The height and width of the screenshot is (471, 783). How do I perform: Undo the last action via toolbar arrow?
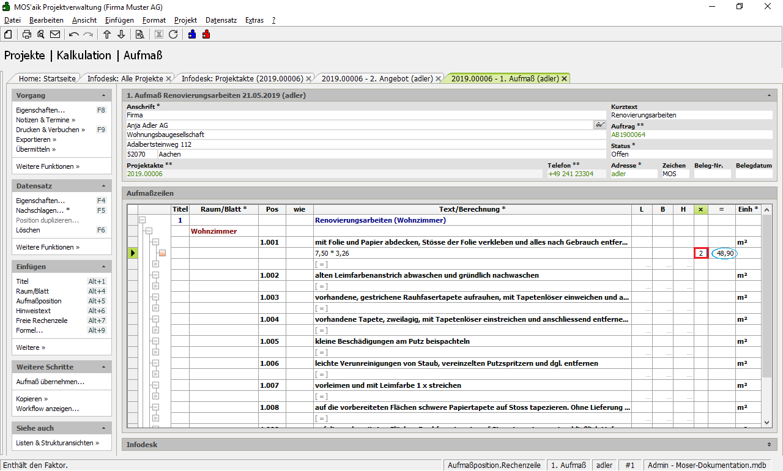point(74,34)
